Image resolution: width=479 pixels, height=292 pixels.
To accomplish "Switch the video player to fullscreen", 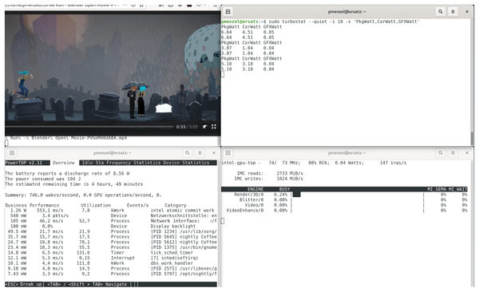I will [214, 126].
